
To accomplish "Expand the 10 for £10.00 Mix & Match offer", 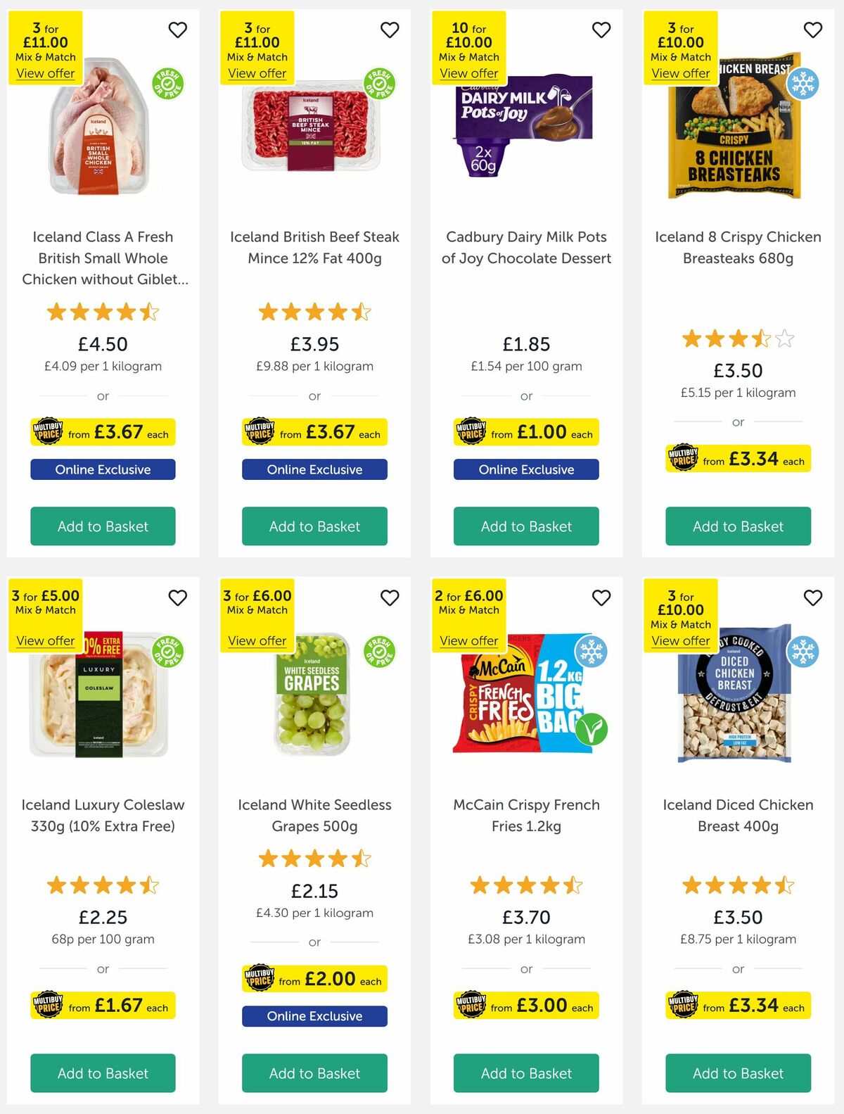I will point(468,73).
